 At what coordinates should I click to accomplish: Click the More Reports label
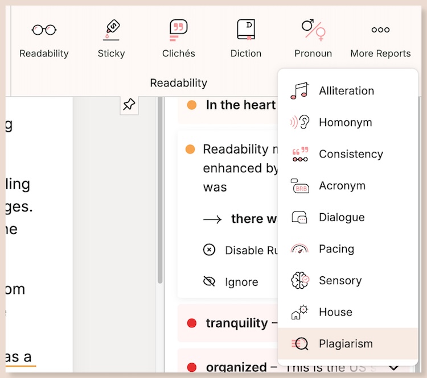click(380, 53)
